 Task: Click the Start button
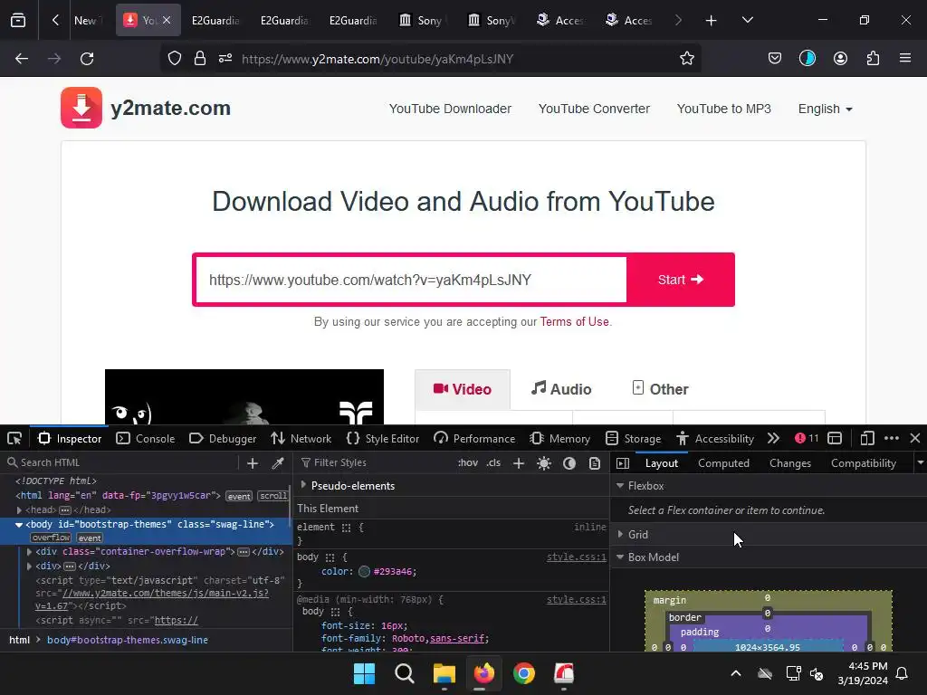(x=681, y=280)
